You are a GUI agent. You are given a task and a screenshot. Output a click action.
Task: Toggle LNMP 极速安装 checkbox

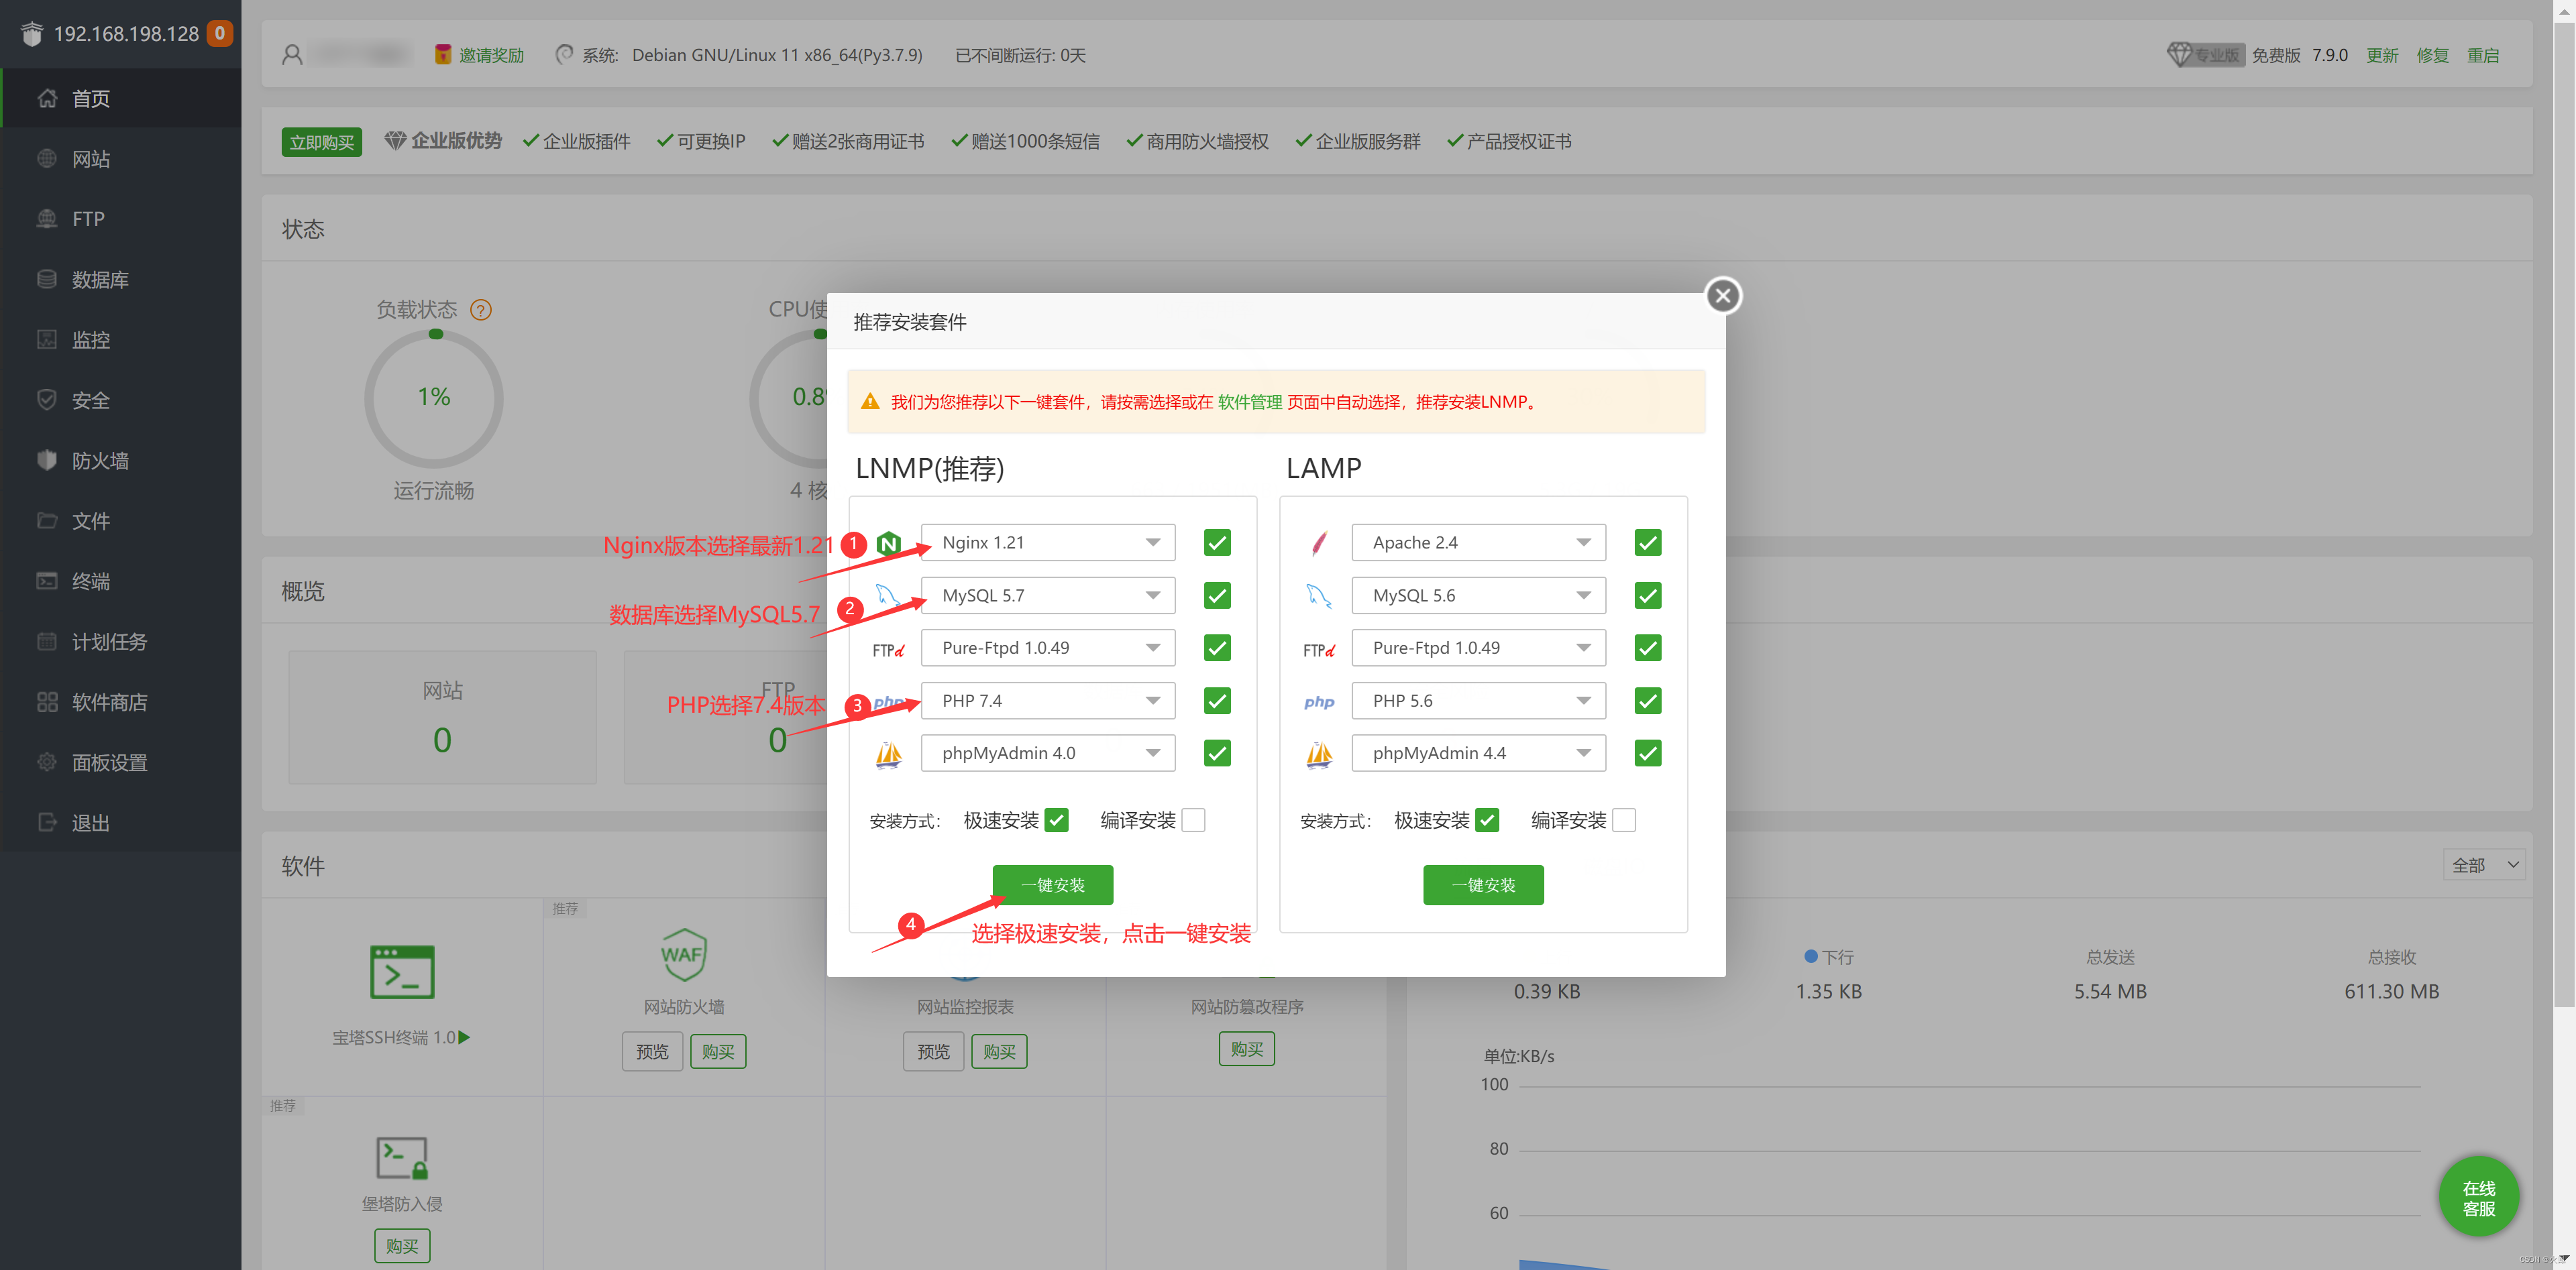coord(1056,820)
